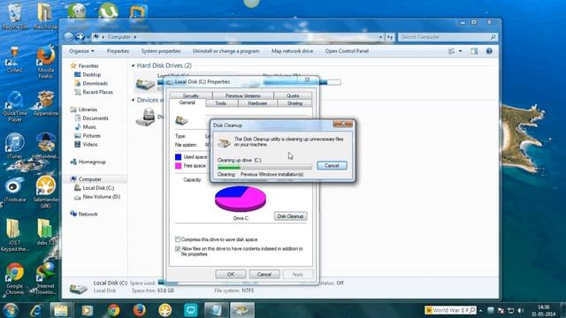Close the Disk Cleanup dialog

[x=343, y=124]
